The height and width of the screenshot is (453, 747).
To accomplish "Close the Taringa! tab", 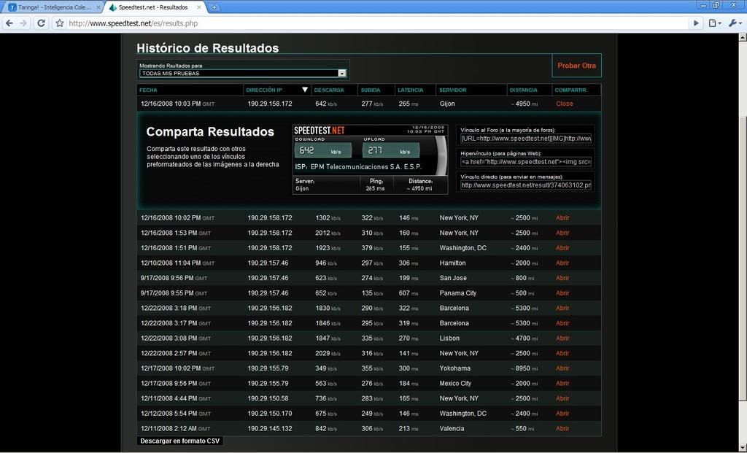I will click(98, 7).
